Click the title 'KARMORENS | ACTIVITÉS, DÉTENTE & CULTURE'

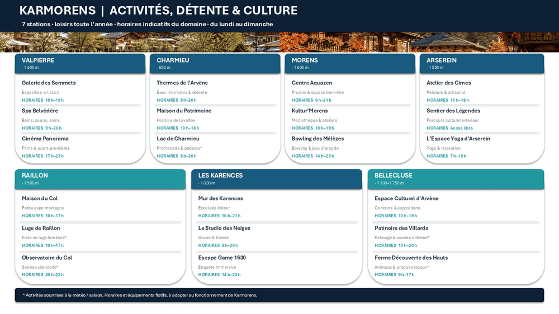coord(158,10)
